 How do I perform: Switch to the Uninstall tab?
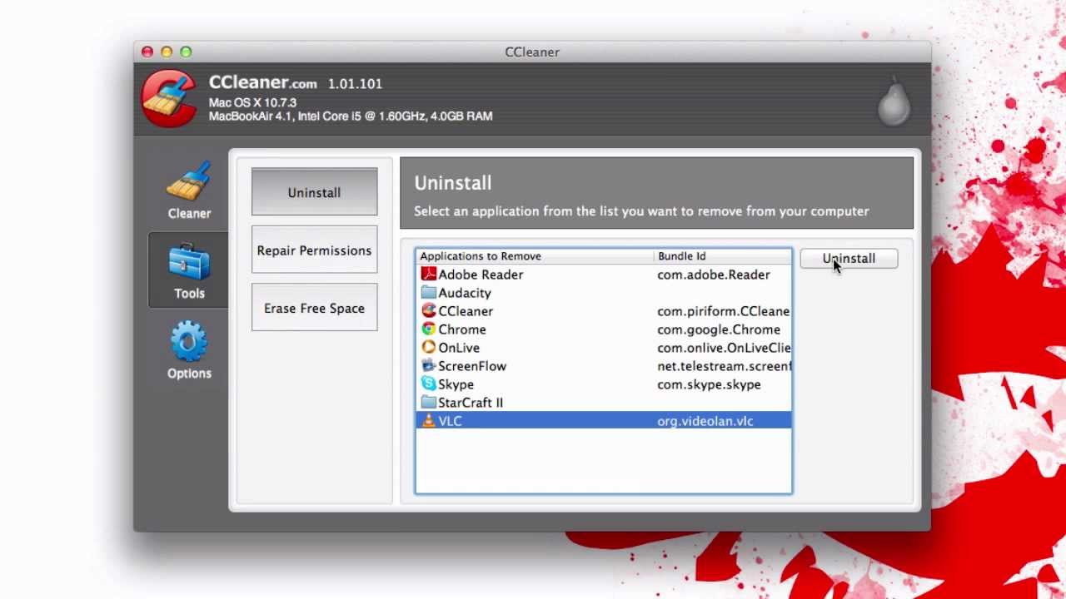pos(314,192)
